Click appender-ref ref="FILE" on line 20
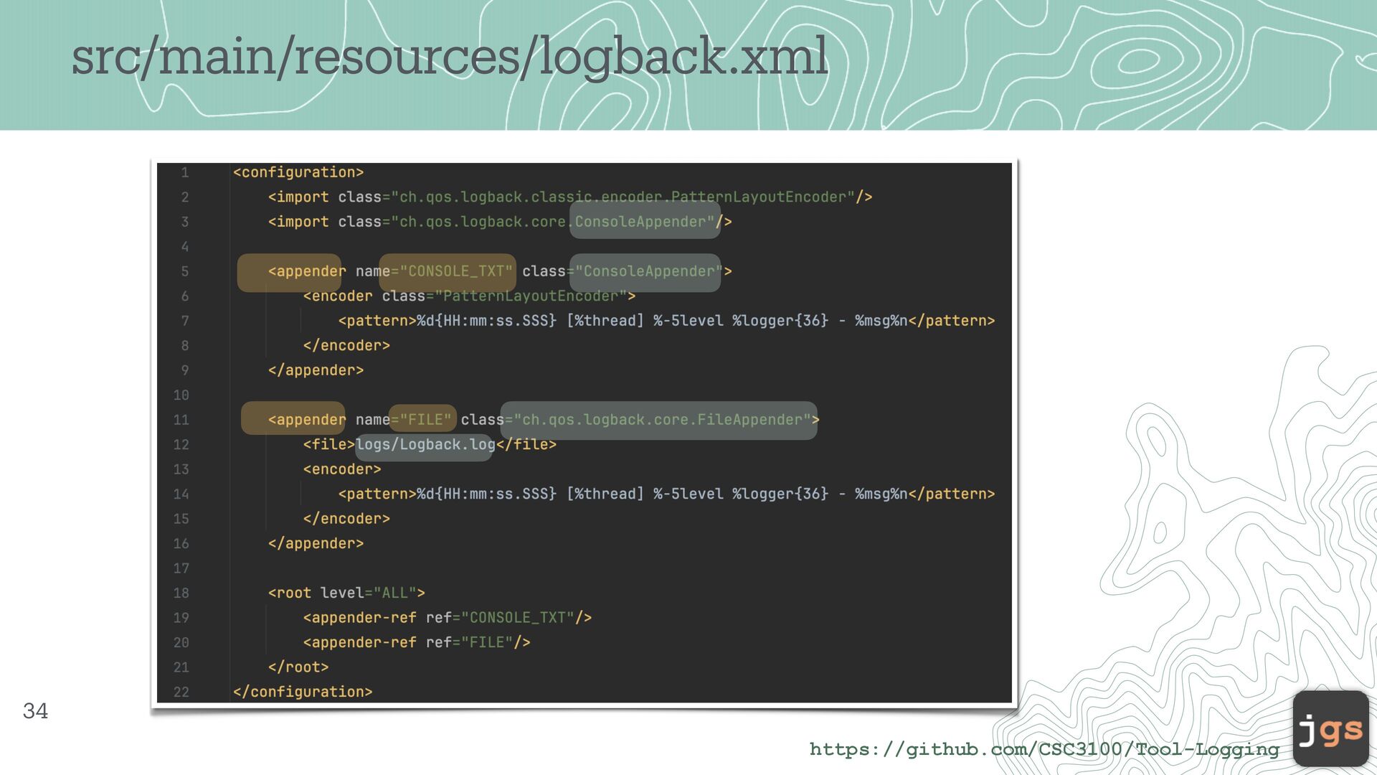Screen dimensions: 1377x775 (416, 642)
